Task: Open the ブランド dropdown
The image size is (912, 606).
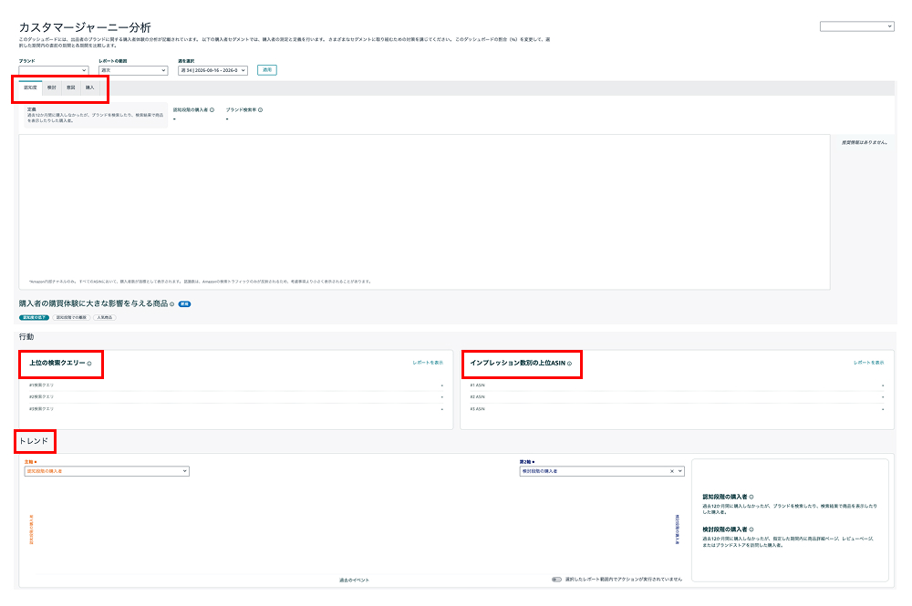Action: [54, 70]
